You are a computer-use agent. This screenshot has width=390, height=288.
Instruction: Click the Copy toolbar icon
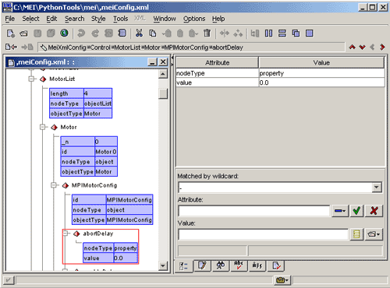click(153, 33)
